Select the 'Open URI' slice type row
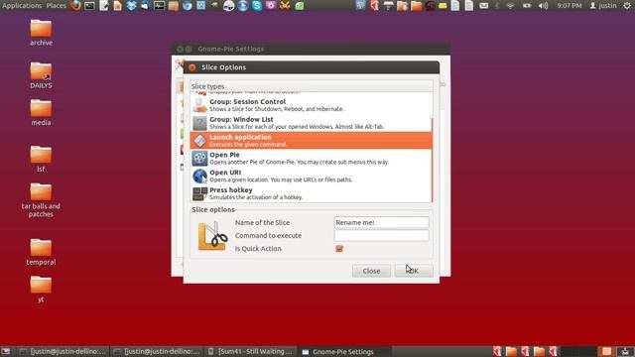635x357 pixels. (311, 177)
